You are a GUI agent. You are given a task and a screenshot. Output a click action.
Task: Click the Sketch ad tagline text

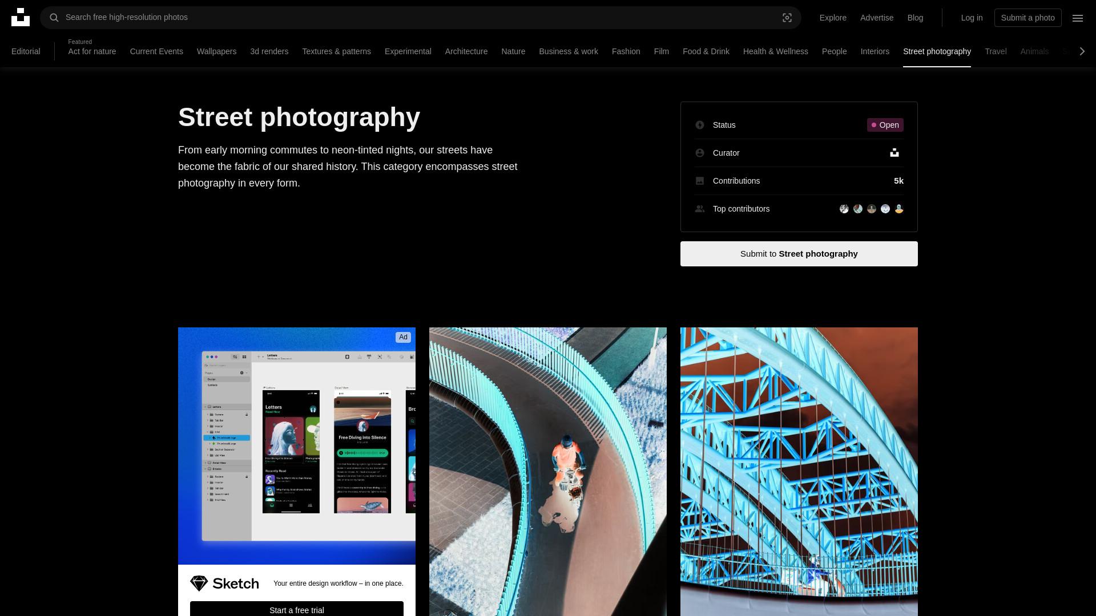(x=339, y=583)
